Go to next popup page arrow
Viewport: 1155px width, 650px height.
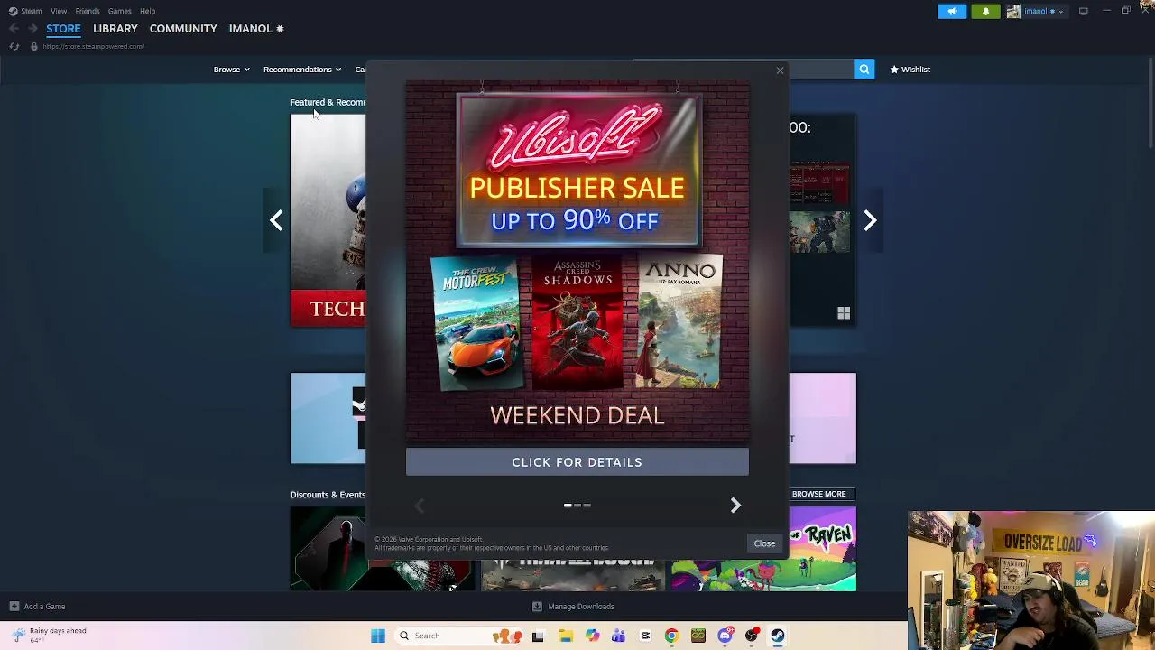click(x=735, y=506)
